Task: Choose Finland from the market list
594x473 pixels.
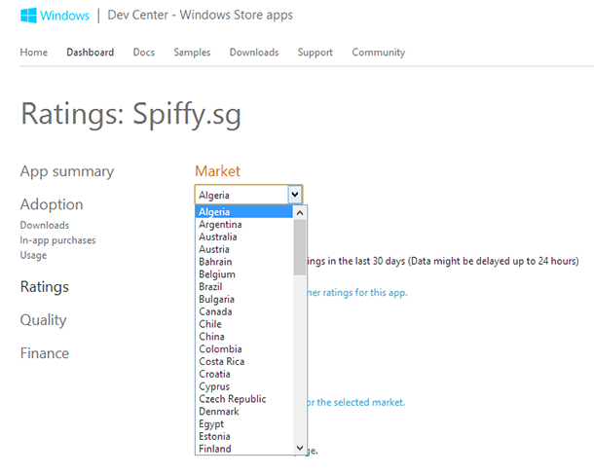Action: click(244, 449)
